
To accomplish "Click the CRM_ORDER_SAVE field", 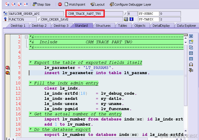I will pyautogui.click(x=82, y=19).
